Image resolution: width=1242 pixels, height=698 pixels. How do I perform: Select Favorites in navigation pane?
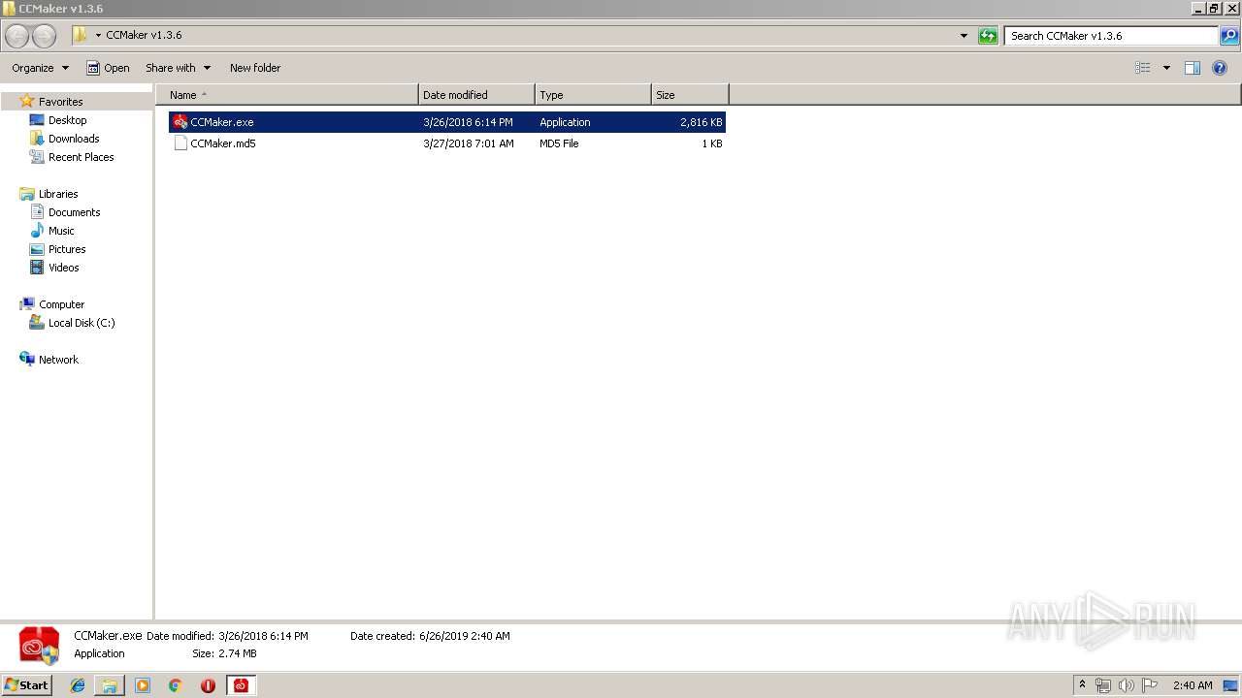click(60, 102)
